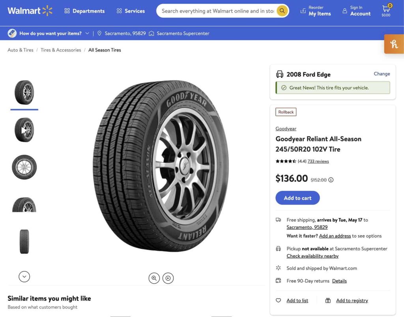Click the 360-degree spin view icon
Screen dimensions: 404x317
(x=168, y=278)
